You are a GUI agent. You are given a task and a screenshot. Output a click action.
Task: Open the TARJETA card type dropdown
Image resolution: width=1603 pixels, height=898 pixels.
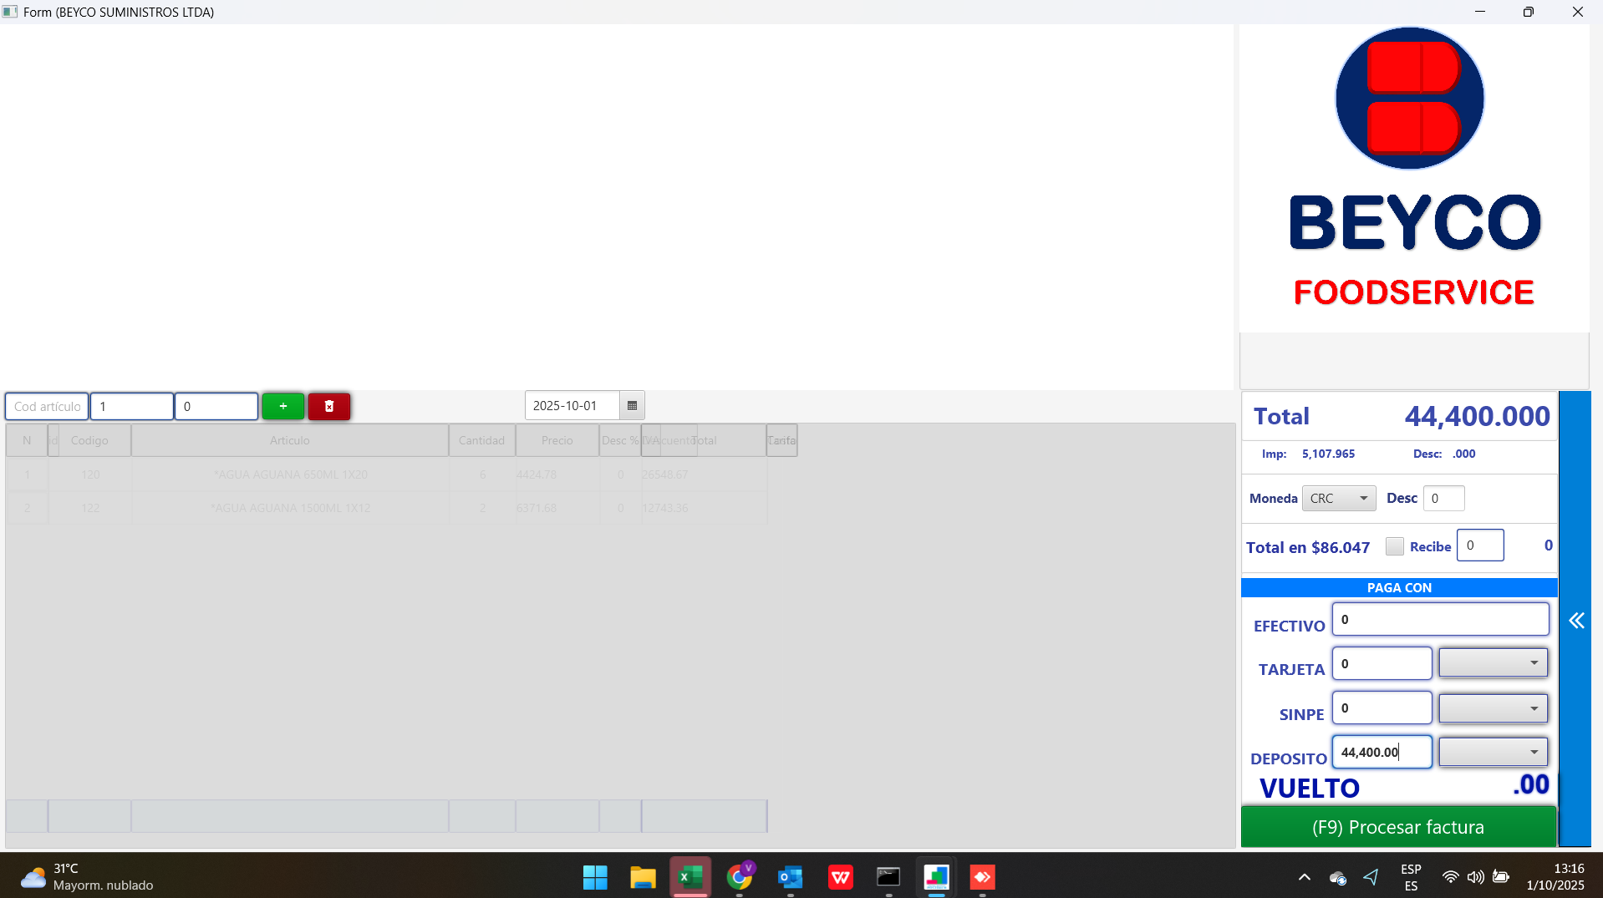(1493, 663)
